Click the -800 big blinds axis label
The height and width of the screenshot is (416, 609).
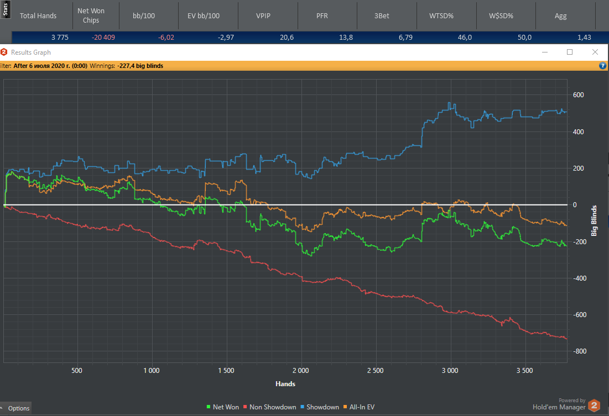pos(580,351)
